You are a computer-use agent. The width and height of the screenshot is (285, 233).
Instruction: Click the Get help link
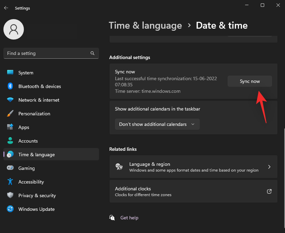click(x=129, y=218)
